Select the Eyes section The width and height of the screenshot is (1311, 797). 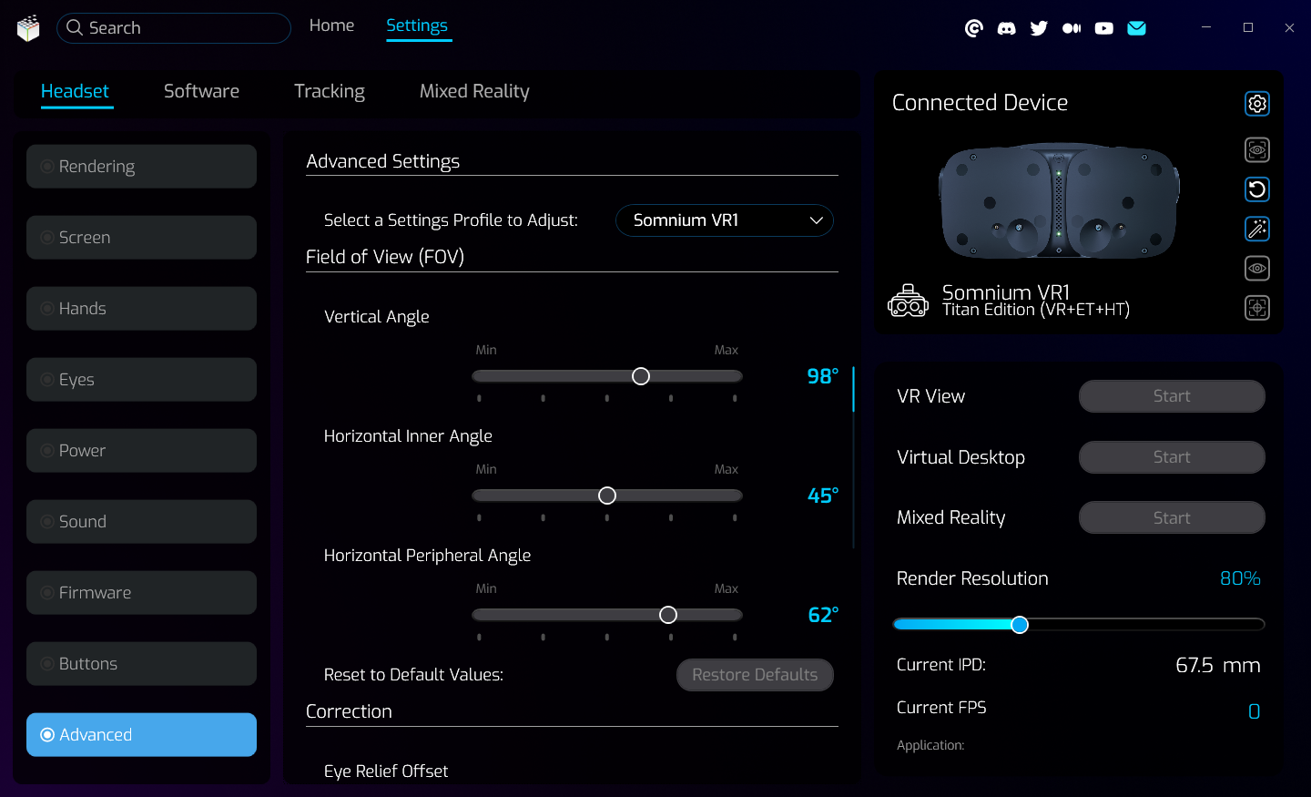tap(141, 380)
